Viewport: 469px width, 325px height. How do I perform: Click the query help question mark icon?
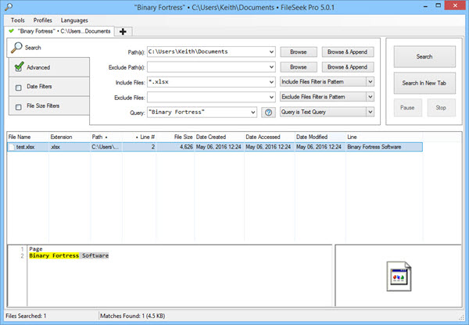[268, 112]
